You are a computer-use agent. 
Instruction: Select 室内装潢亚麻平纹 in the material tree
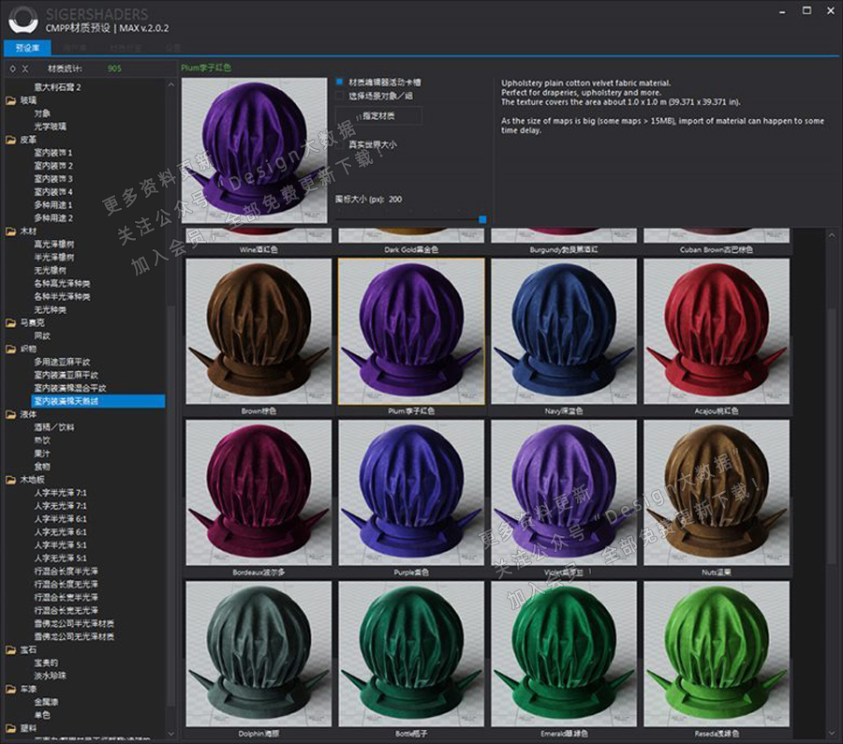point(66,375)
